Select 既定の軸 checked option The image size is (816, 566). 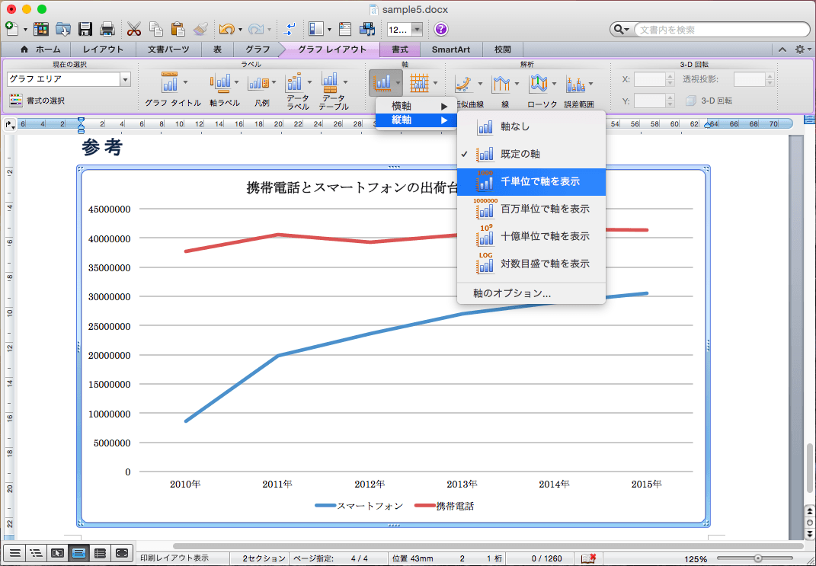[x=531, y=154]
